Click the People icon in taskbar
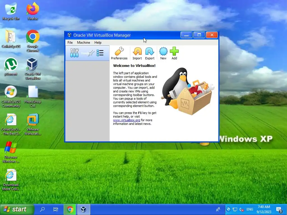The width and height of the screenshot is (287, 215). click(218, 209)
